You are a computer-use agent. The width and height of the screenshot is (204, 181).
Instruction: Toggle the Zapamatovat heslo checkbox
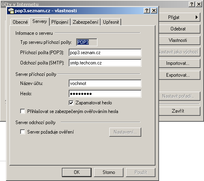tap(71, 103)
